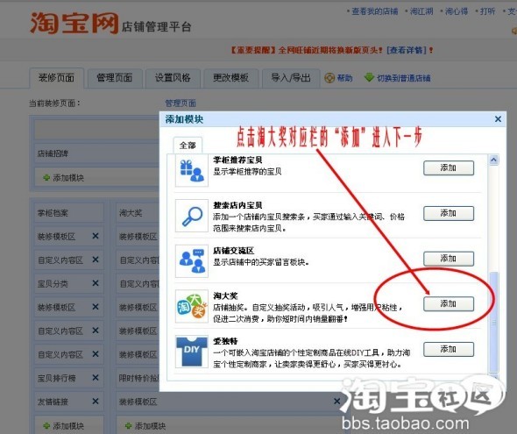Click bottom-left 添加模块 under 友情链接
Viewport: 517px width, 434px height.
pyautogui.click(x=64, y=426)
